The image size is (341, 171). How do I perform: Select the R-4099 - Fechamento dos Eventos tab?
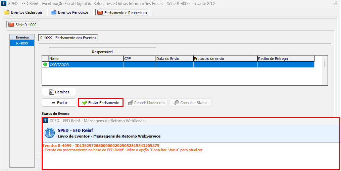click(x=68, y=38)
